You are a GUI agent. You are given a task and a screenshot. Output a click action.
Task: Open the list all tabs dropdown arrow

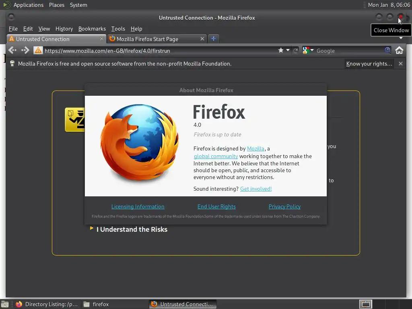(401, 38)
